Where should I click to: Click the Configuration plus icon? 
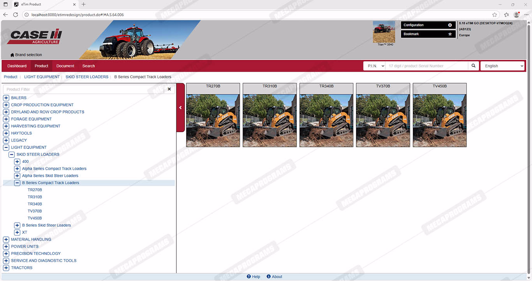coord(450,25)
